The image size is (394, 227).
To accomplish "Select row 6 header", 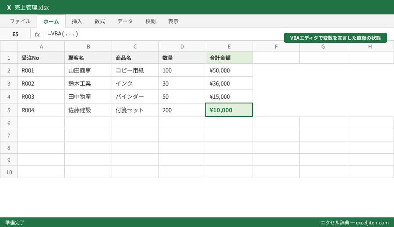I will [x=9, y=123].
